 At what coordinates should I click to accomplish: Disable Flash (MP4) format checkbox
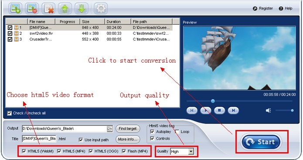(124, 151)
